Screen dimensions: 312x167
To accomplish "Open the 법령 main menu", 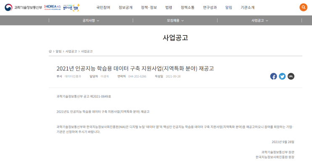I will point(169,8).
